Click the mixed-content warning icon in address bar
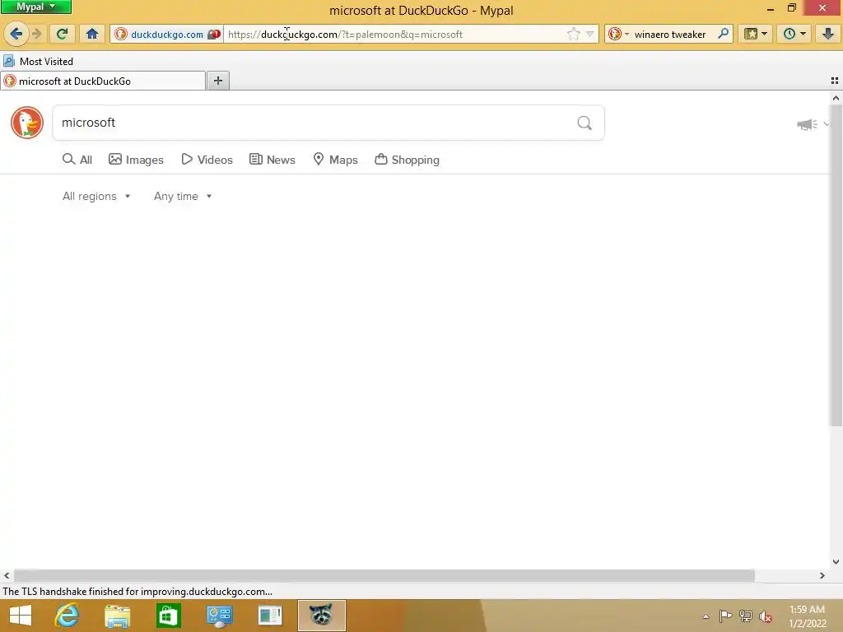The height and width of the screenshot is (632, 843). (x=214, y=34)
